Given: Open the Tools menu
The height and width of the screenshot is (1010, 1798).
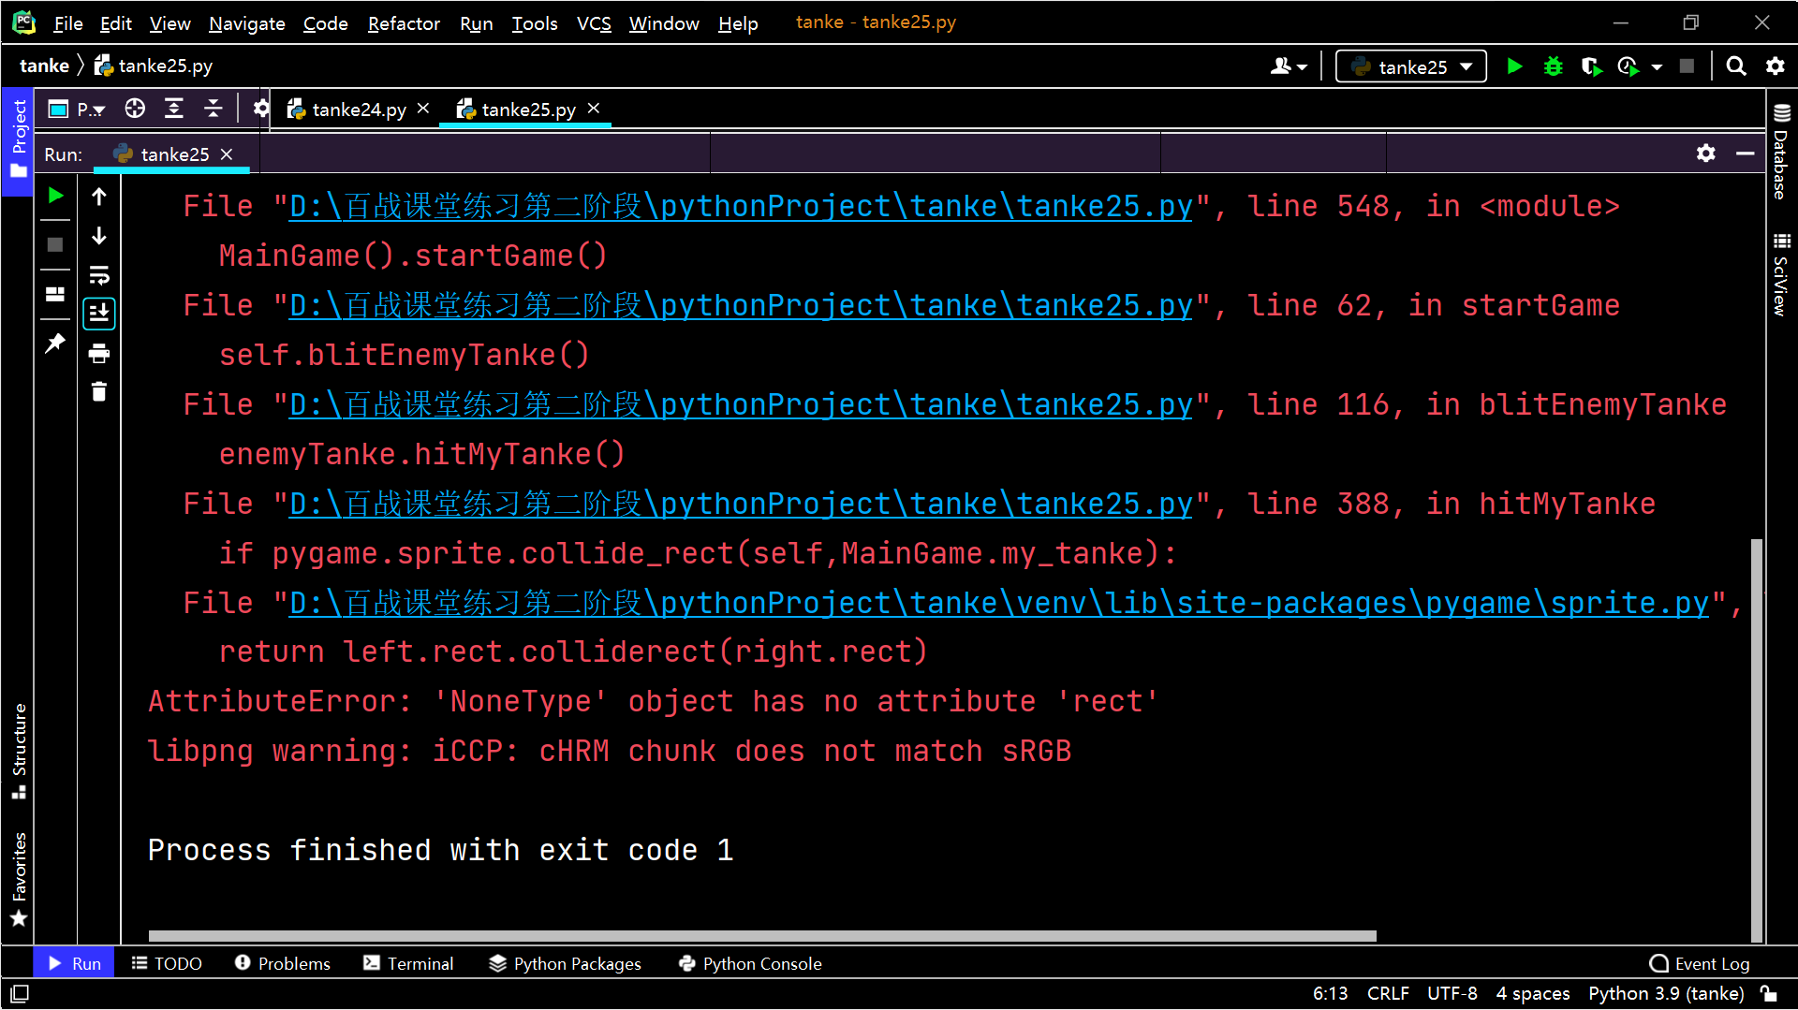Looking at the screenshot, I should pyautogui.click(x=534, y=23).
